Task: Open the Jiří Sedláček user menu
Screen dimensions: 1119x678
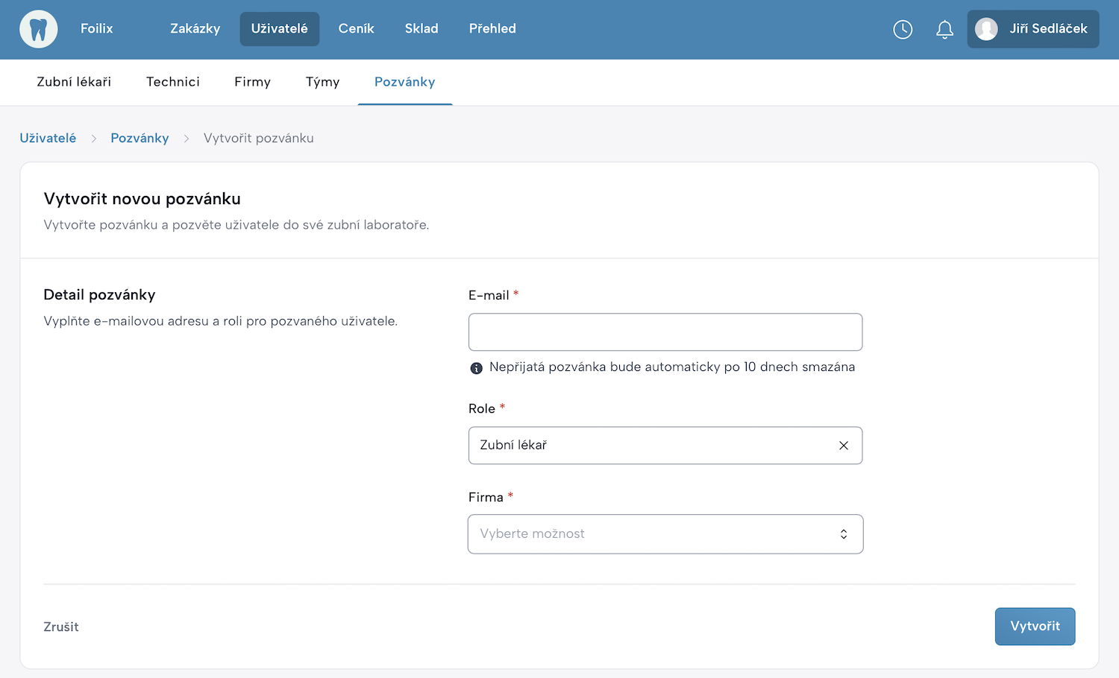Action: point(1047,29)
